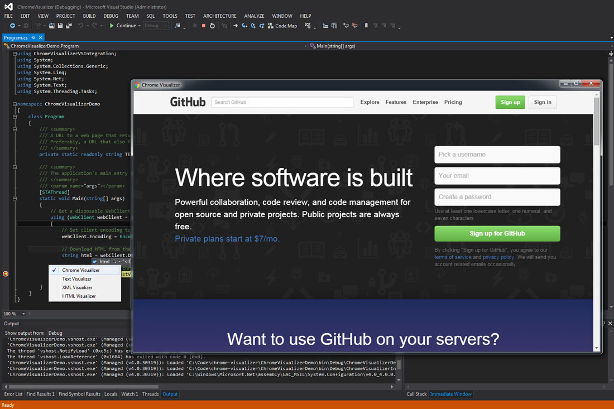Open the 100 % zoom dropdown
Viewport: 614px width, 409px height.
(23, 314)
